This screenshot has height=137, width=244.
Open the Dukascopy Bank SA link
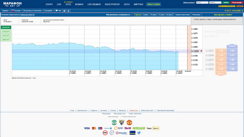pos(27,15)
